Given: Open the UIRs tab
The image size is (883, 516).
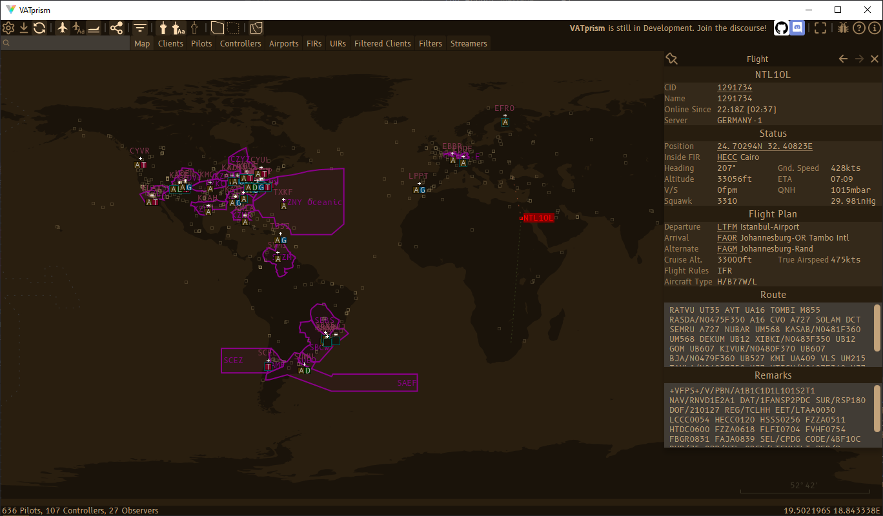Looking at the screenshot, I should [x=338, y=43].
